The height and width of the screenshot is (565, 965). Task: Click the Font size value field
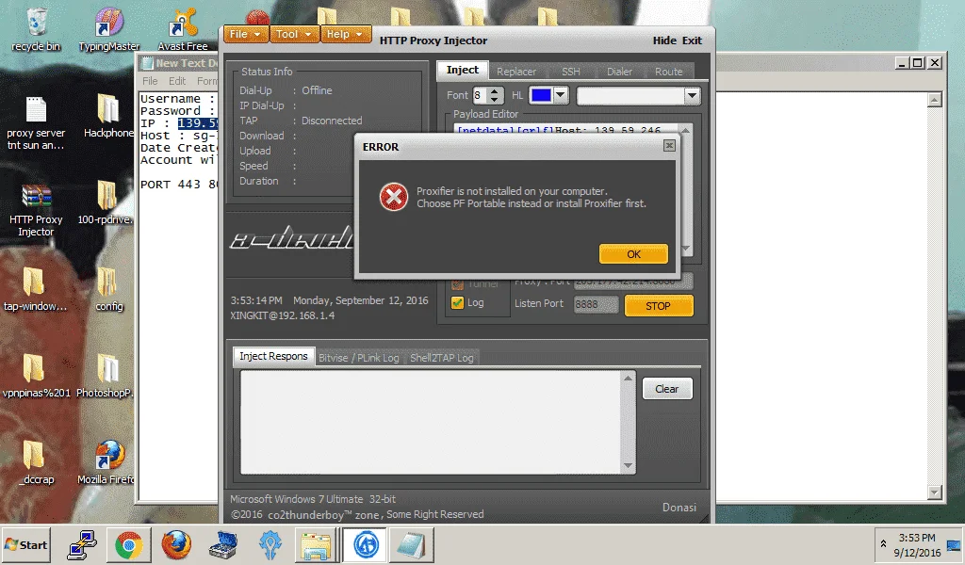pos(480,95)
